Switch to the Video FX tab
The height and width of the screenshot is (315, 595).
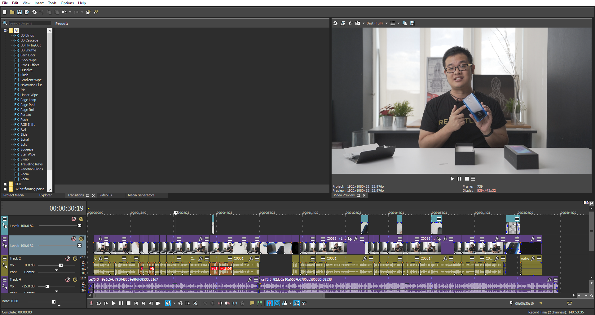point(106,195)
